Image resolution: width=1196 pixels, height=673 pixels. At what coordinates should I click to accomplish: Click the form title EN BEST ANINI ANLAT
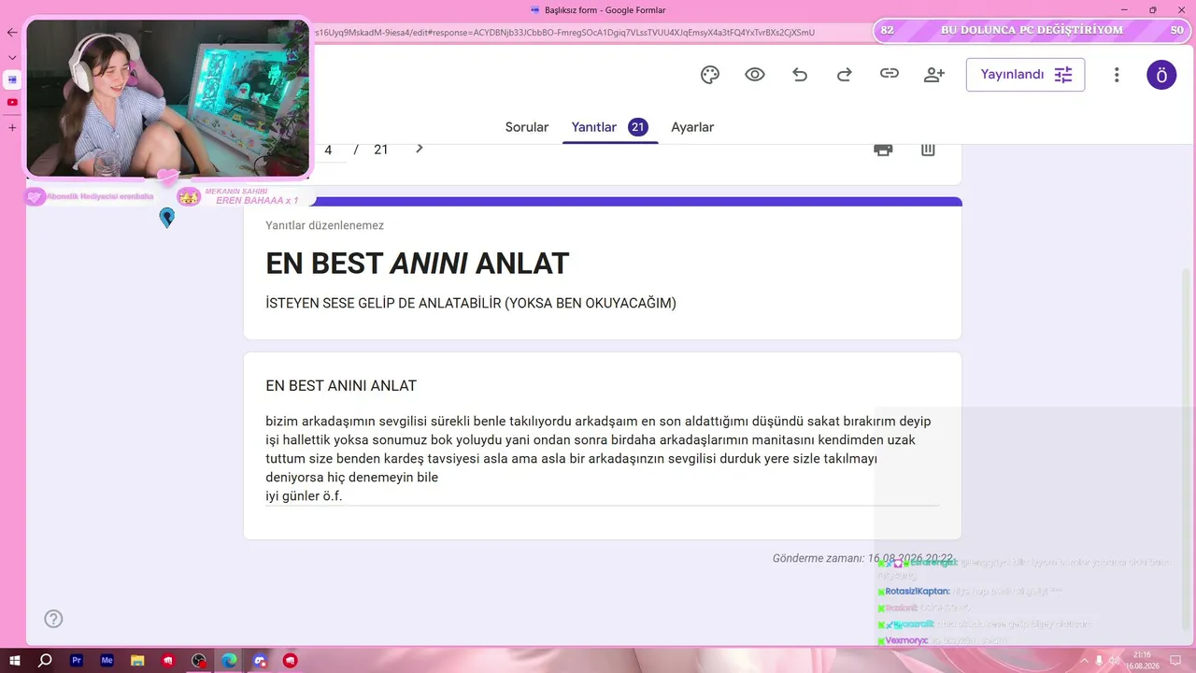click(417, 264)
